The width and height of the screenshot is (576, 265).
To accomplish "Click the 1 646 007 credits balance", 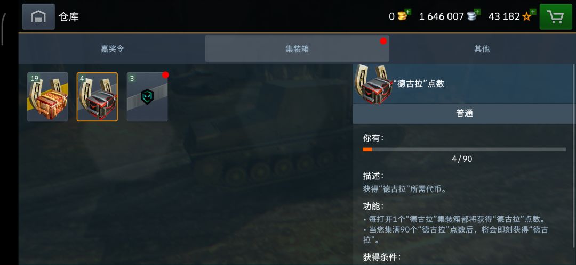I will pos(441,16).
